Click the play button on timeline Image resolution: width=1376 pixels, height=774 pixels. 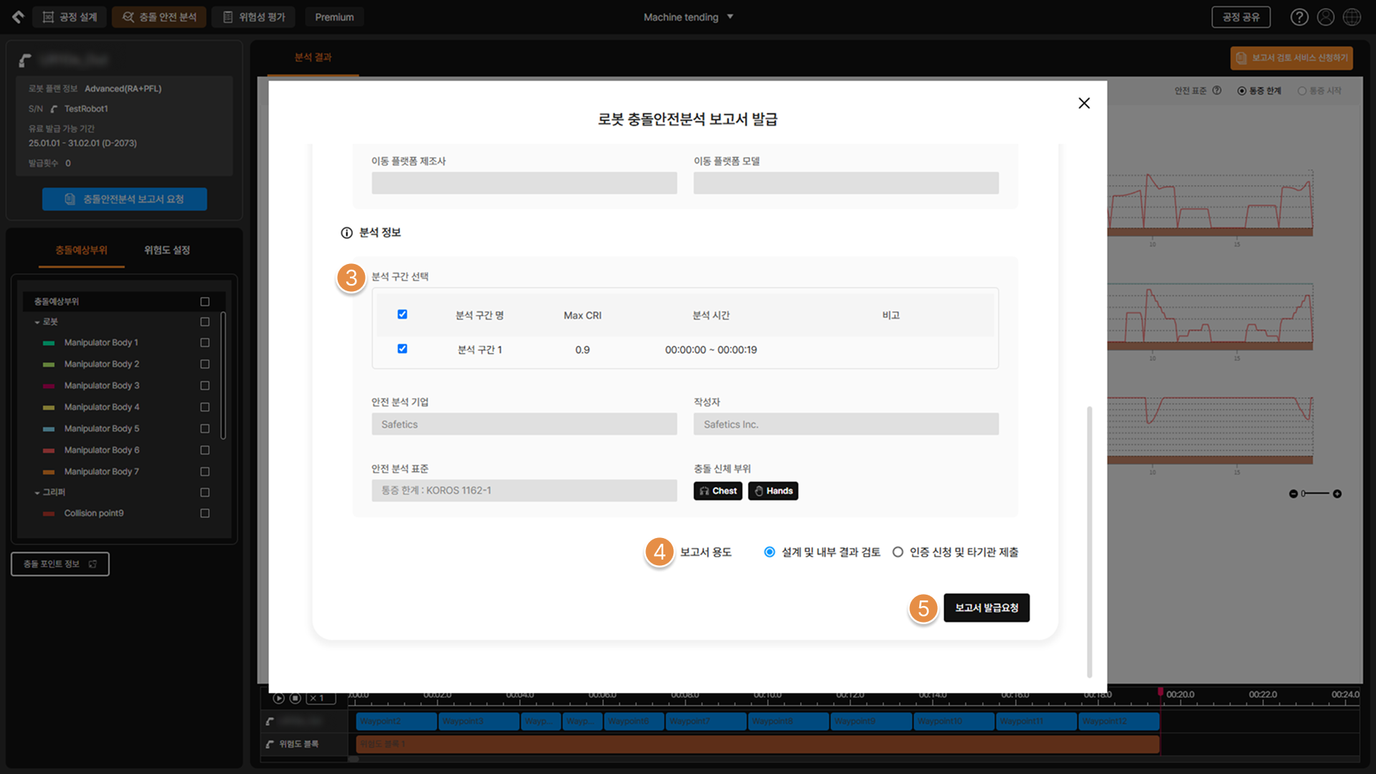point(279,698)
